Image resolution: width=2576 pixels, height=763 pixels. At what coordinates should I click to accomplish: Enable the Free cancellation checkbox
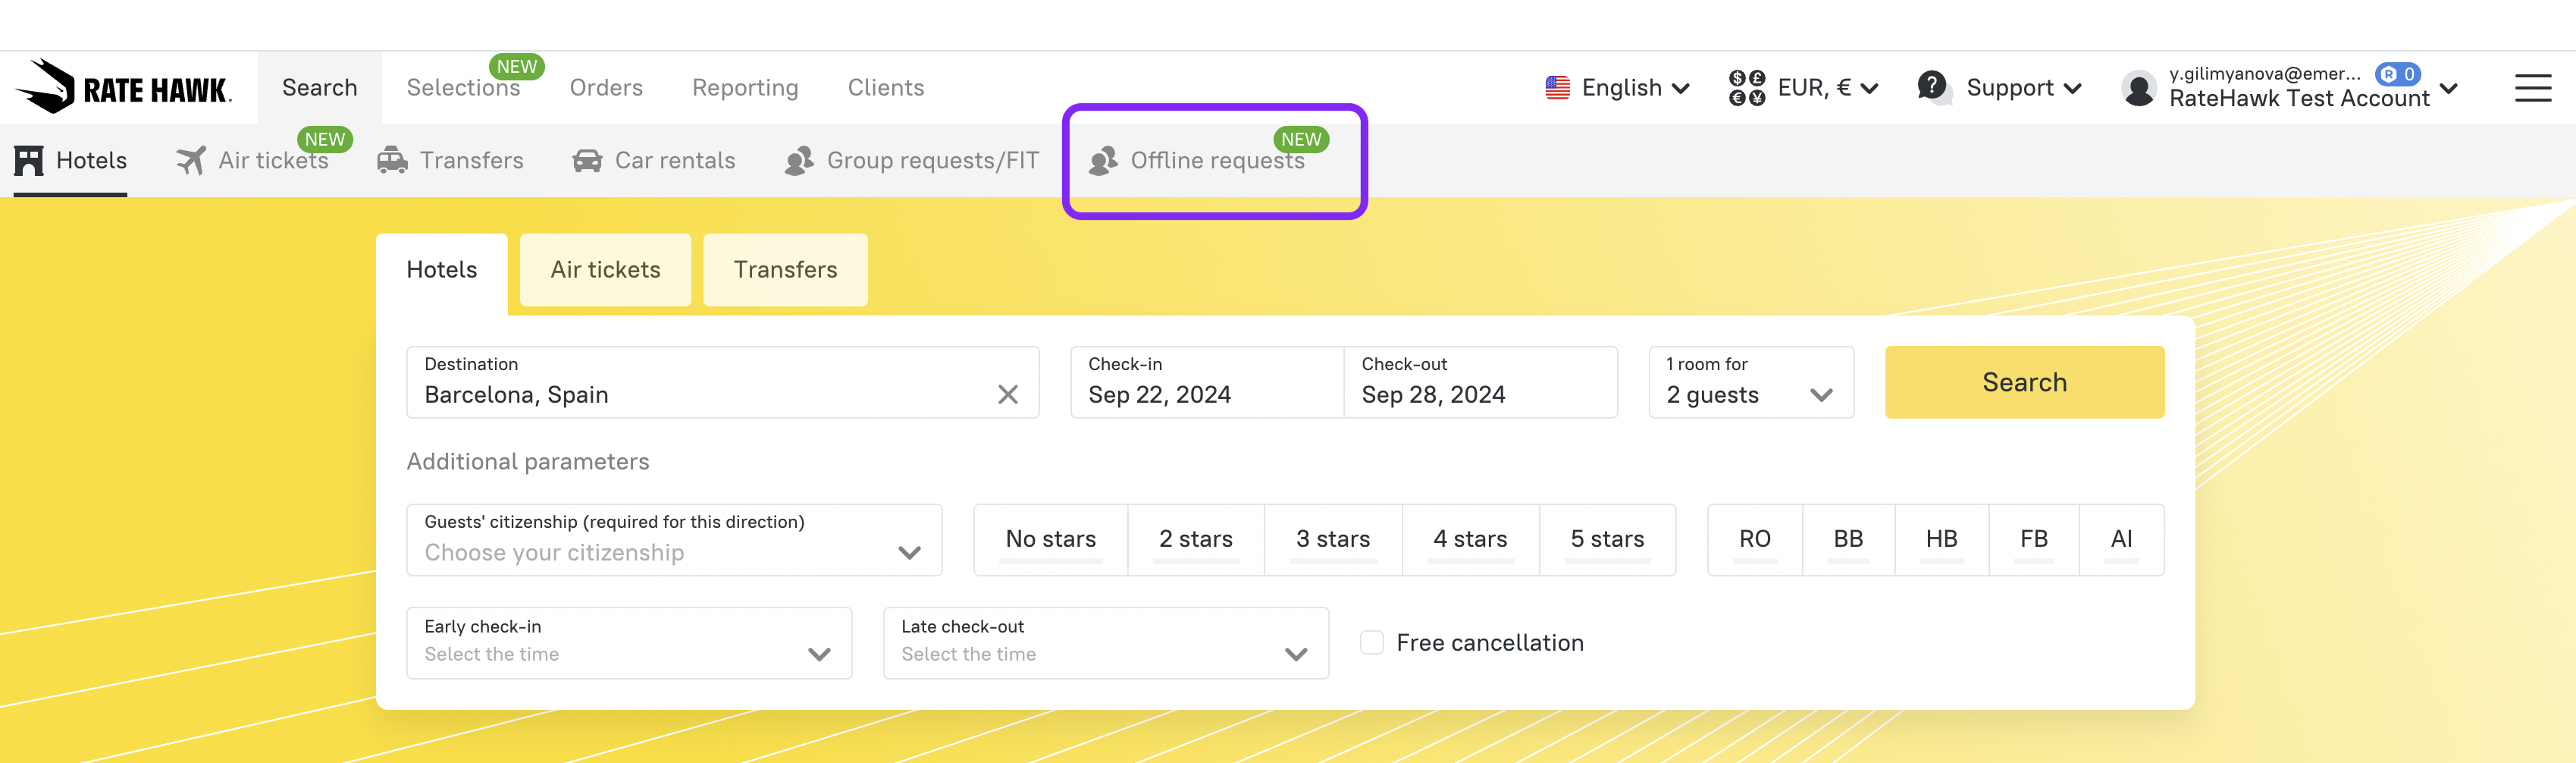point(1372,643)
